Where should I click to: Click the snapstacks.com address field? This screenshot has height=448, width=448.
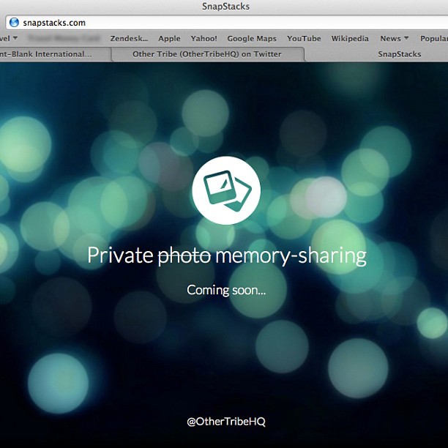[227, 22]
